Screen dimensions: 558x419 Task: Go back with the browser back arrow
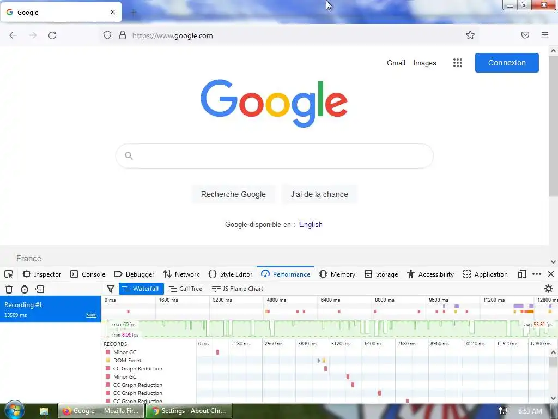[x=13, y=35]
